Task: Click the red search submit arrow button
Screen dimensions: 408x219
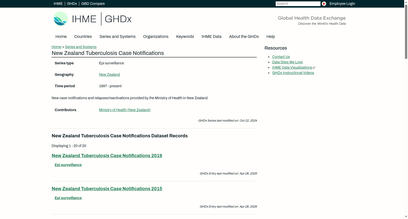Action: click(x=324, y=4)
